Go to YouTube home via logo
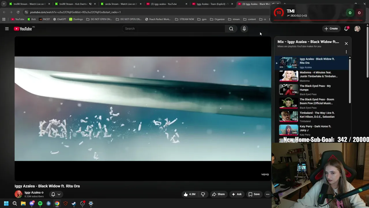This screenshot has height=208, width=369. [x=23, y=29]
